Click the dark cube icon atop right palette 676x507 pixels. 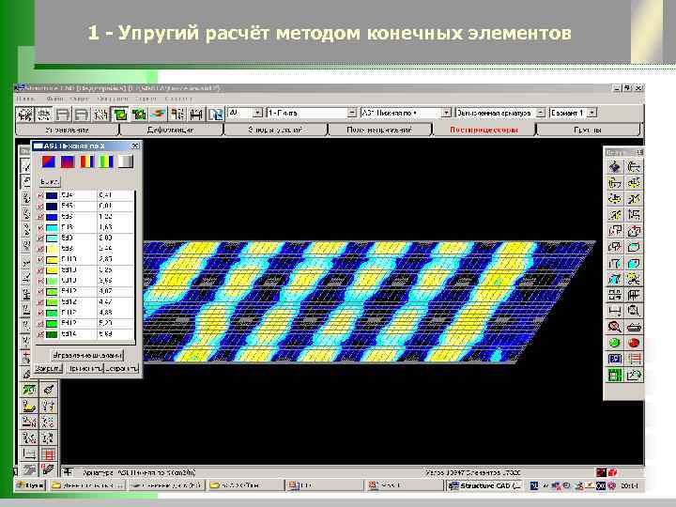614,166
